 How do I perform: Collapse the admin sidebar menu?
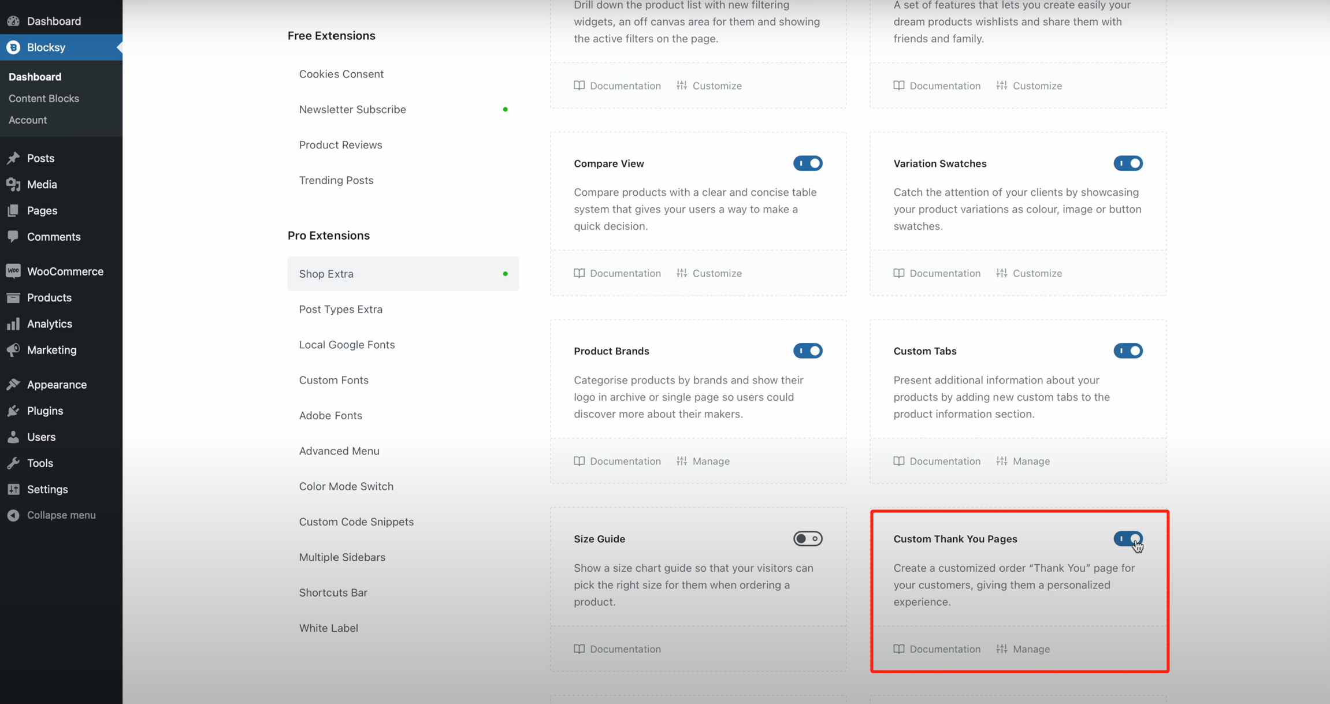click(61, 515)
